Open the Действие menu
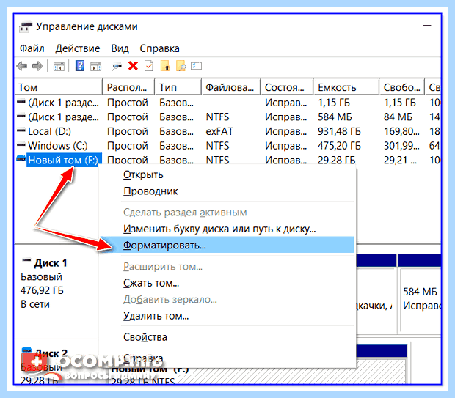 pos(78,48)
